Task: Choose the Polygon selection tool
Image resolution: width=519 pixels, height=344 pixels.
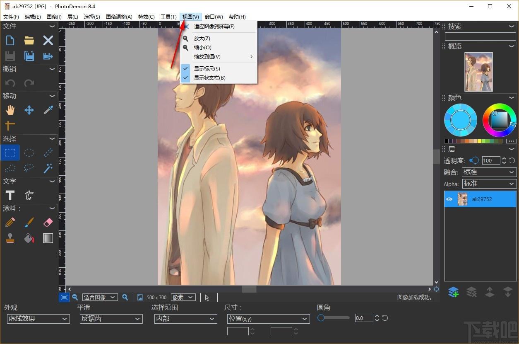Action: pos(10,168)
